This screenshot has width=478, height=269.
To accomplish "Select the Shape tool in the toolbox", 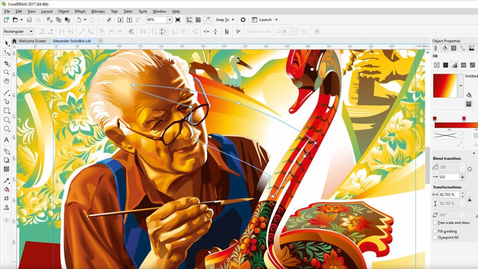I will pyautogui.click(x=7, y=52).
